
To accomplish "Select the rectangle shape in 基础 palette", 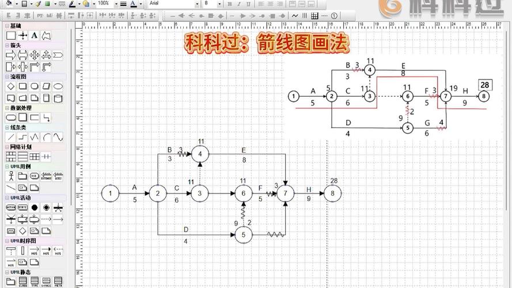I will [x=11, y=36].
